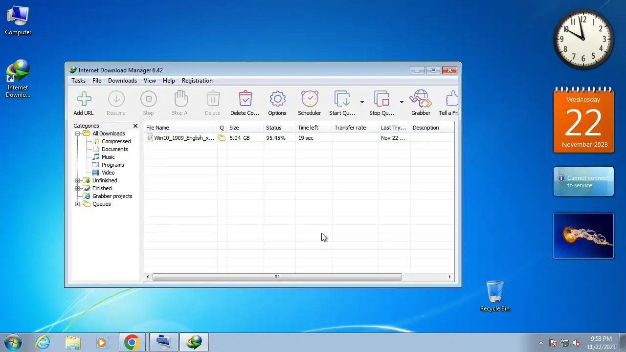The height and width of the screenshot is (352, 626).
Task: Expand the Unfinished tree node
Action: click(x=77, y=180)
